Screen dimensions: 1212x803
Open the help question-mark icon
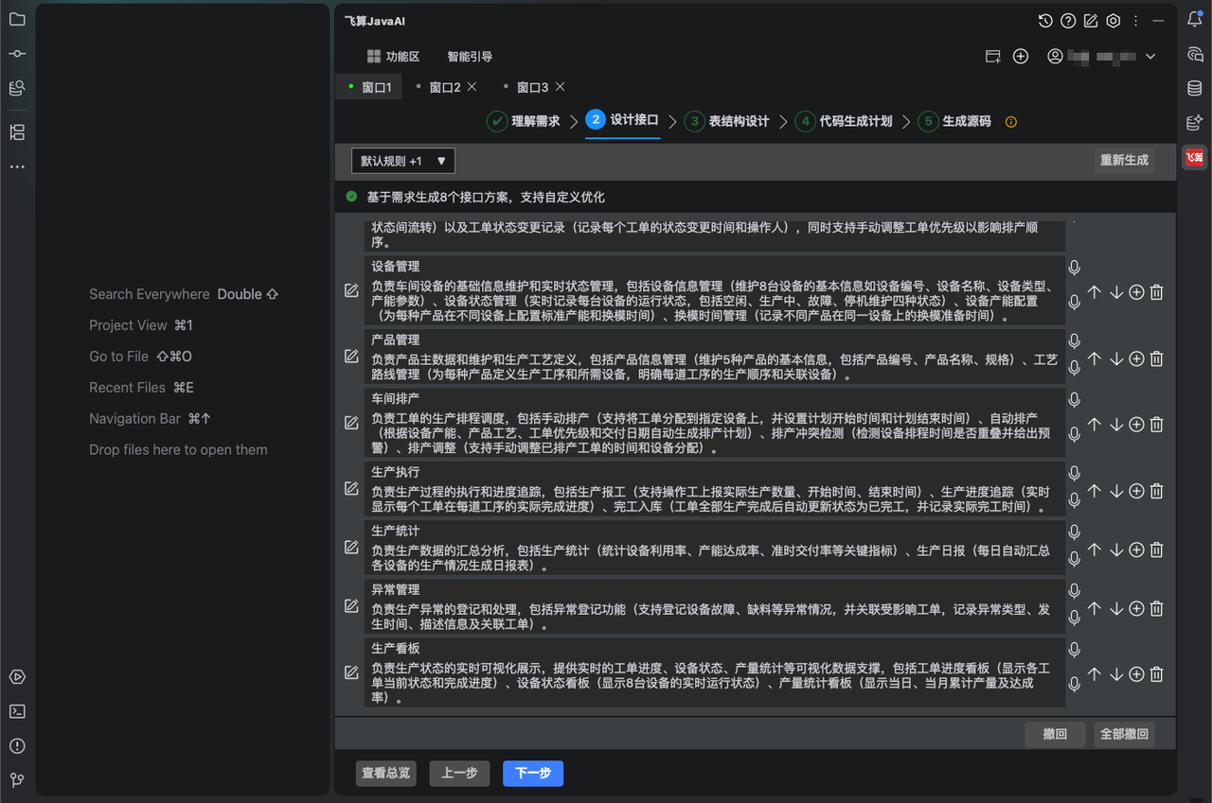(x=1068, y=21)
